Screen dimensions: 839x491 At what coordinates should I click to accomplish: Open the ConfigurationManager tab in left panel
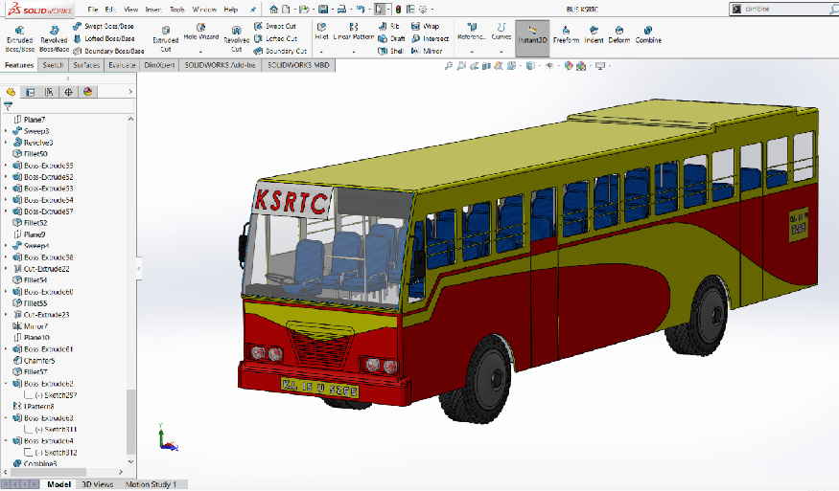[49, 92]
